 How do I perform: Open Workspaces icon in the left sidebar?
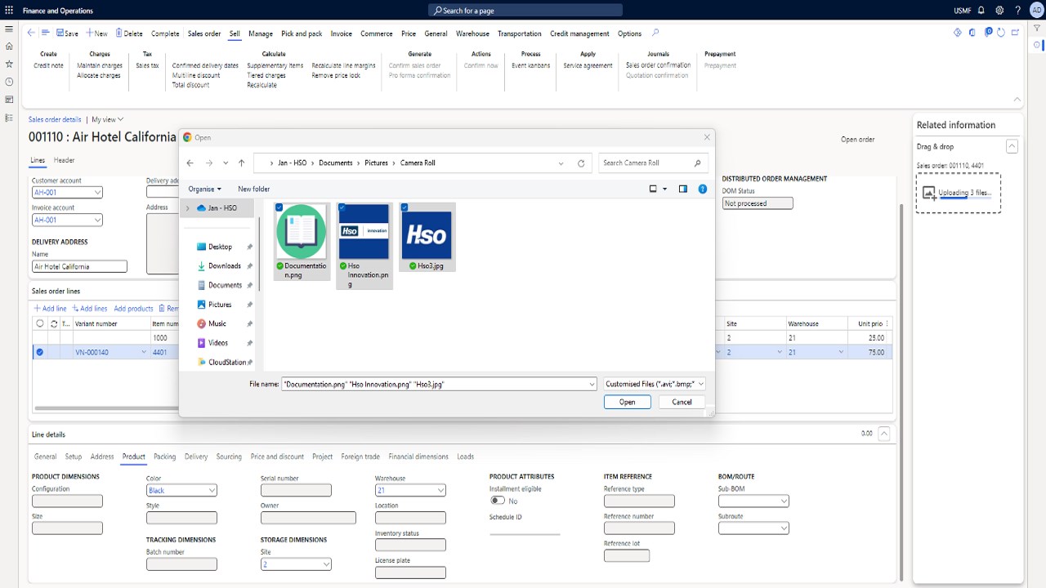click(9, 100)
